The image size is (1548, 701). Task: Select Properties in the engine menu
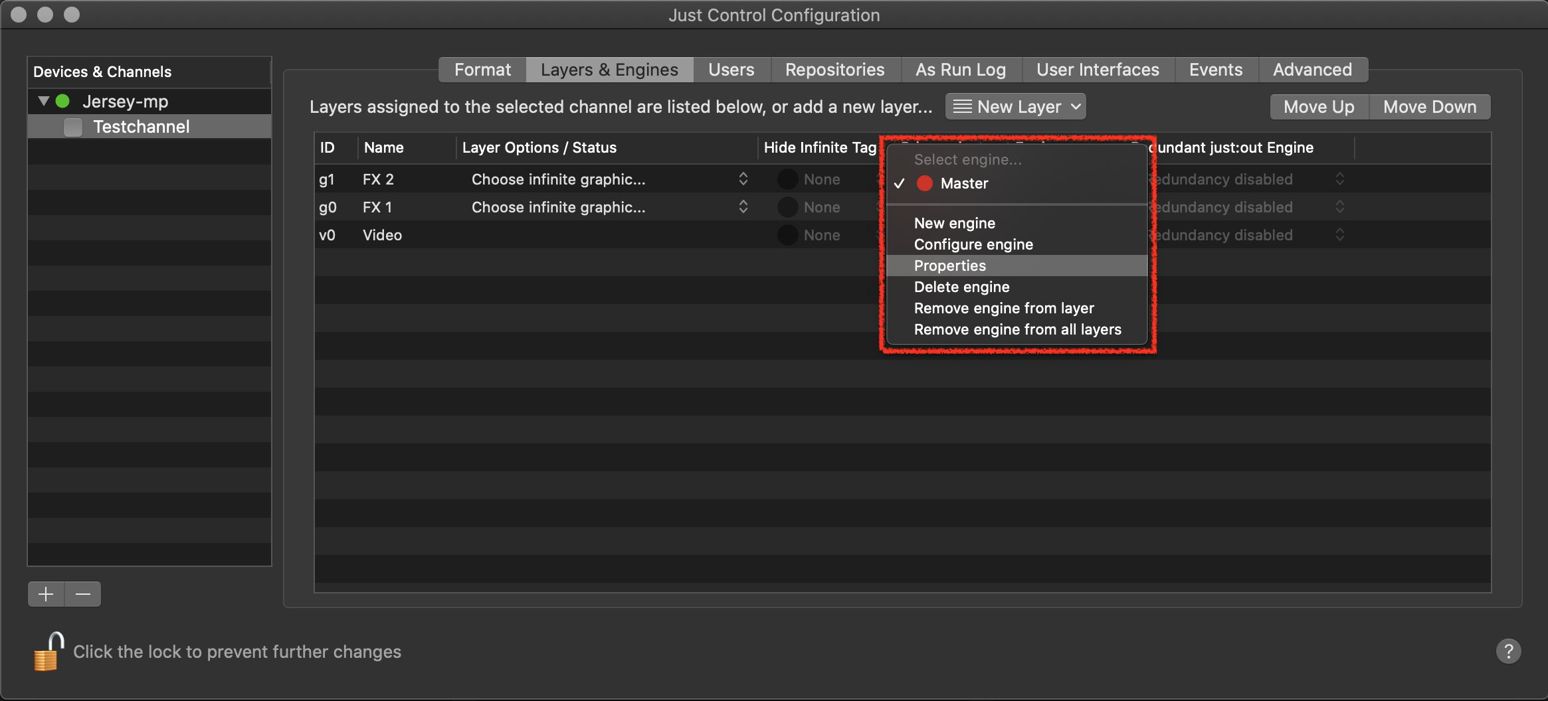1016,266
